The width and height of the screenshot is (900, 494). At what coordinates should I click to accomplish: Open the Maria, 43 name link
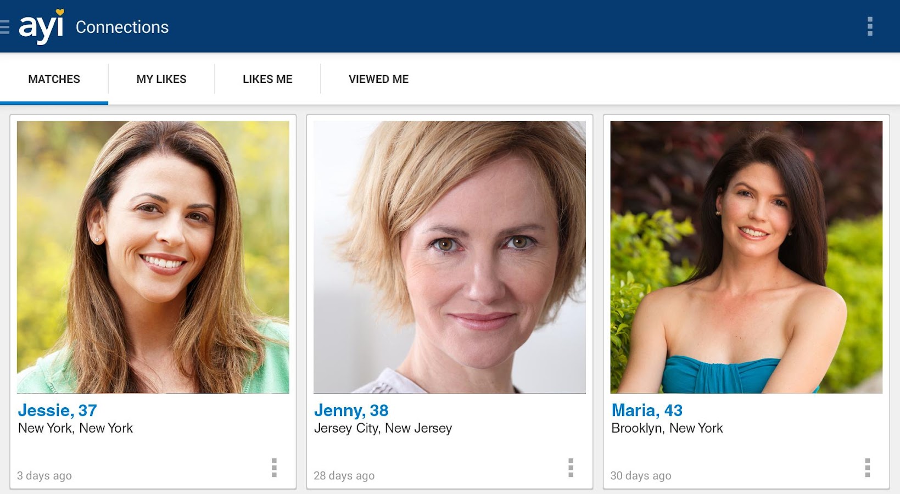pos(647,411)
